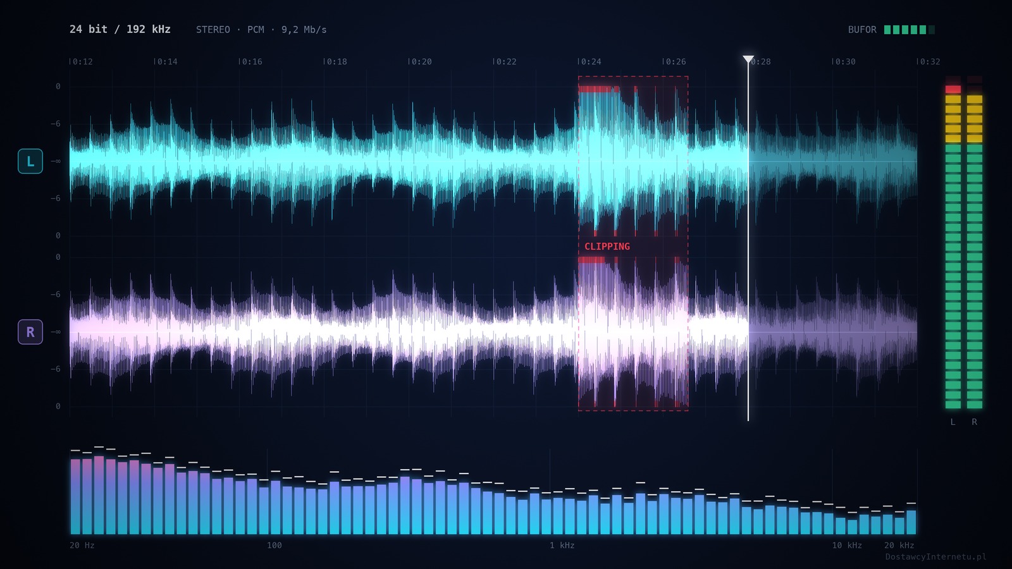Viewport: 1012px width, 569px height.
Task: Click the 24 bit / 192 kHz text
Action: click(120, 29)
